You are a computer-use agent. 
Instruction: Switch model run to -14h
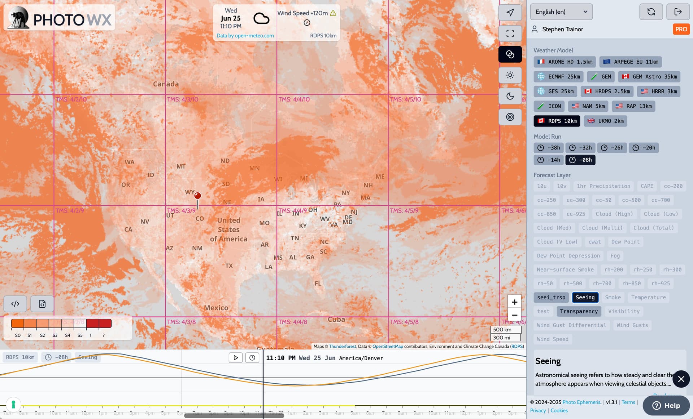(549, 160)
